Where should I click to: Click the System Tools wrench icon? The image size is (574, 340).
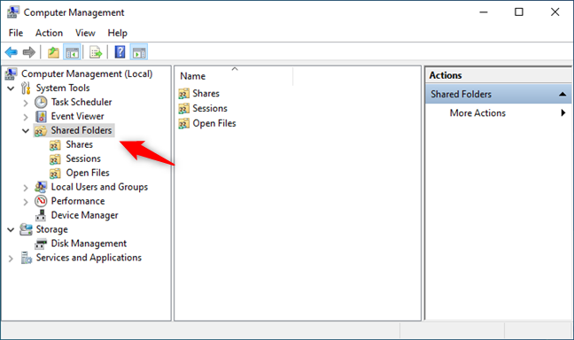tap(26, 89)
